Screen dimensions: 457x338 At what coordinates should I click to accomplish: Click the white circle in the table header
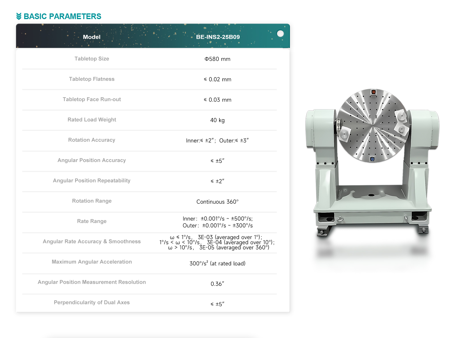point(280,34)
